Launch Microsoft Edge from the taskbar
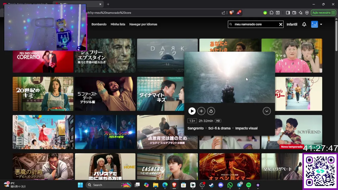338x190 pixels. 165,185
